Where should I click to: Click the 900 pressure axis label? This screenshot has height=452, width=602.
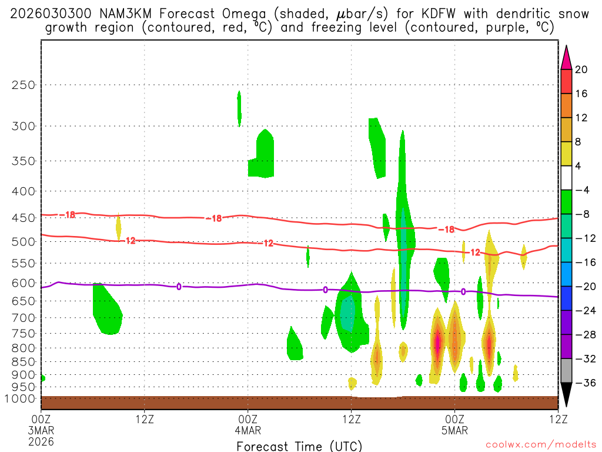24,375
